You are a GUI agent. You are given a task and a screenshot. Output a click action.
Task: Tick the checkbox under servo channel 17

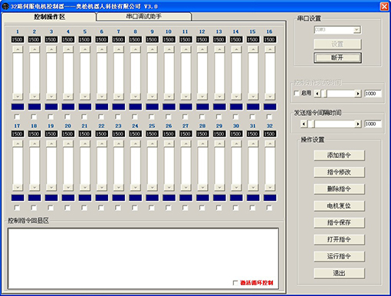pyautogui.click(x=17, y=208)
